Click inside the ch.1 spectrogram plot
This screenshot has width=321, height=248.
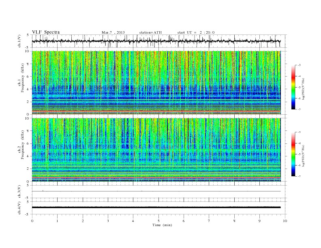[156, 83]
